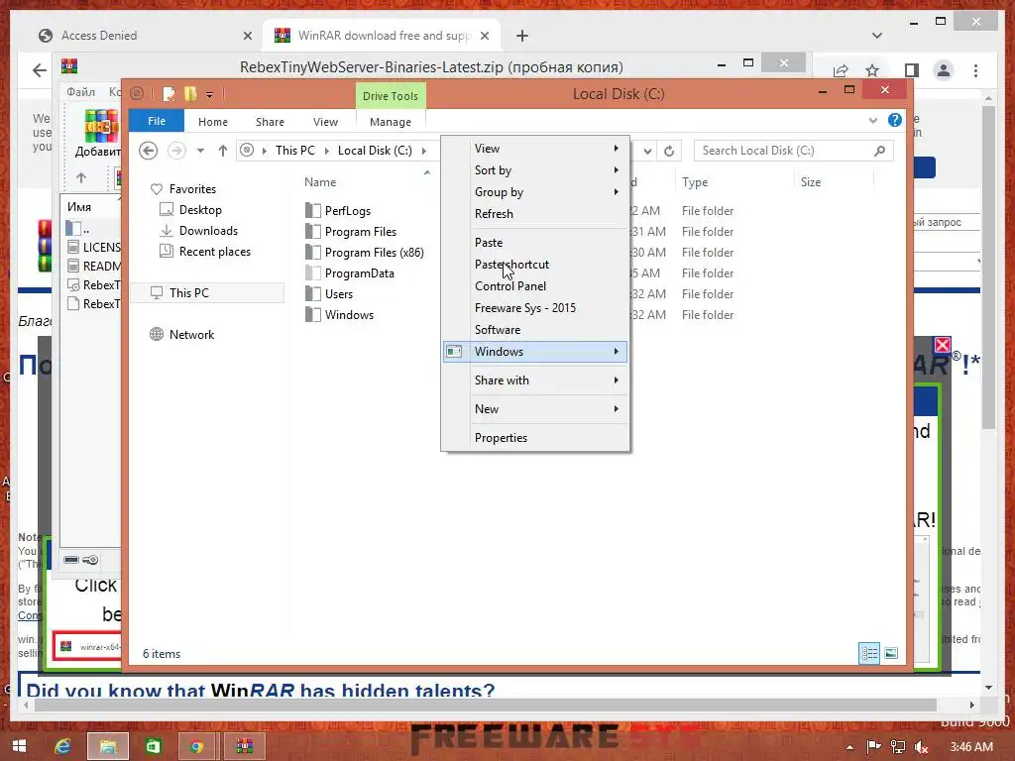Sort by the Size column header

point(811,182)
